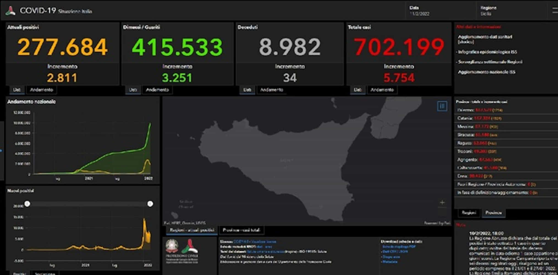Select Dati tab under Deceduti
Image resolution: width=558 pixels, height=275 pixels.
[247, 90]
